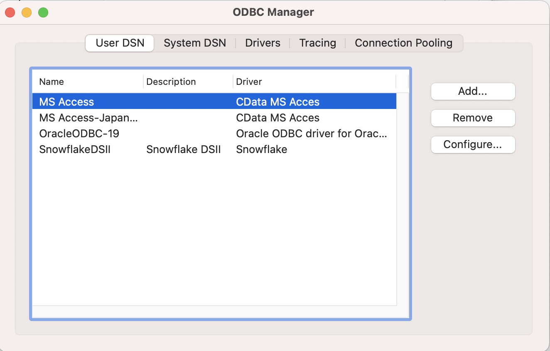Sort by the Name column header
The width and height of the screenshot is (550, 351).
(x=88, y=82)
